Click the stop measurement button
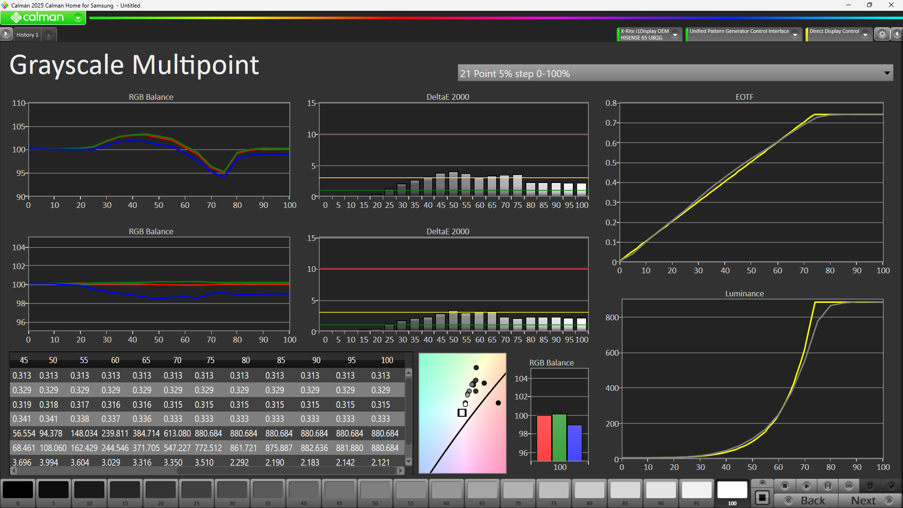This screenshot has width=903, height=508. (784, 486)
